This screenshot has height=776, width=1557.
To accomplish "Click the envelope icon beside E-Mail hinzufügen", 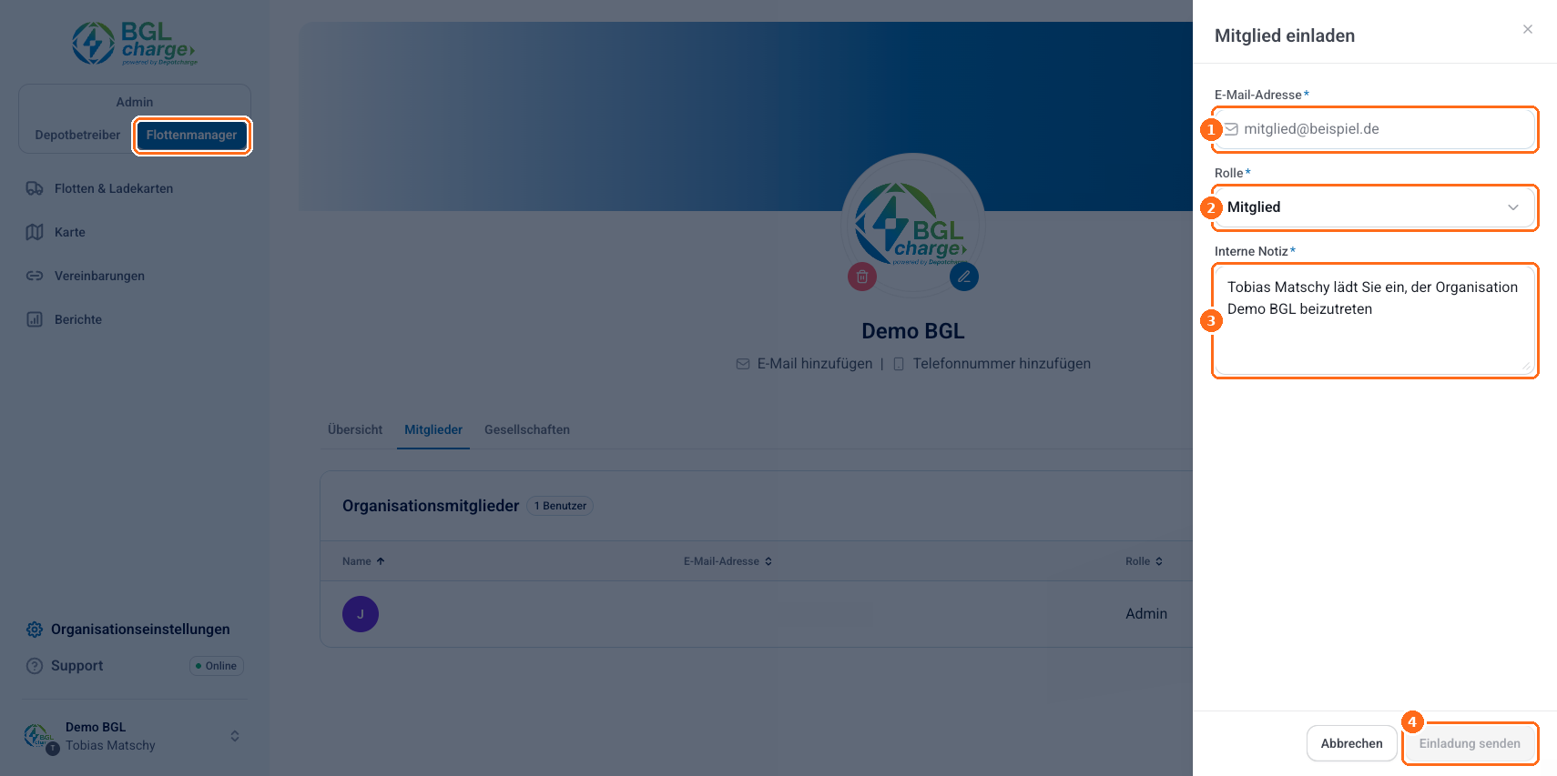I will [743, 364].
